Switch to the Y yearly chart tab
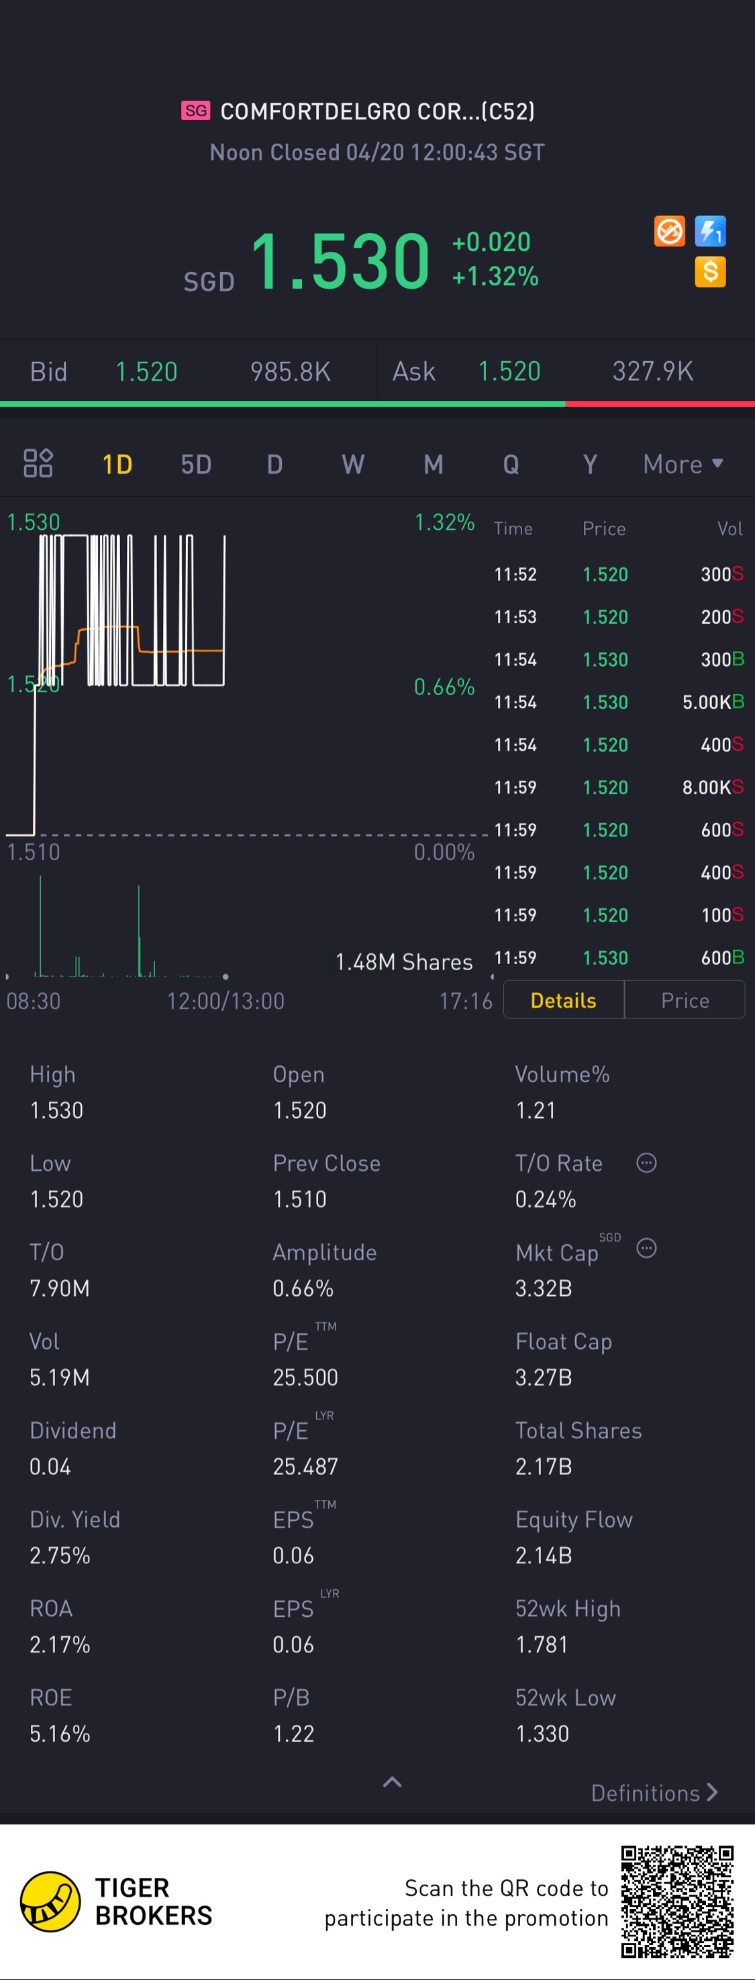The width and height of the screenshot is (755, 1980). [590, 464]
